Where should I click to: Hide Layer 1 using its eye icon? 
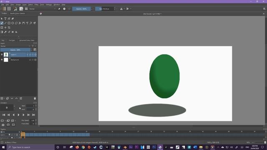point(2,55)
